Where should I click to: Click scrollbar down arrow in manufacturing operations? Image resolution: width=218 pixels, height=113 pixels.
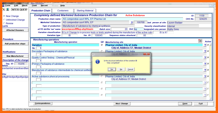(210, 98)
